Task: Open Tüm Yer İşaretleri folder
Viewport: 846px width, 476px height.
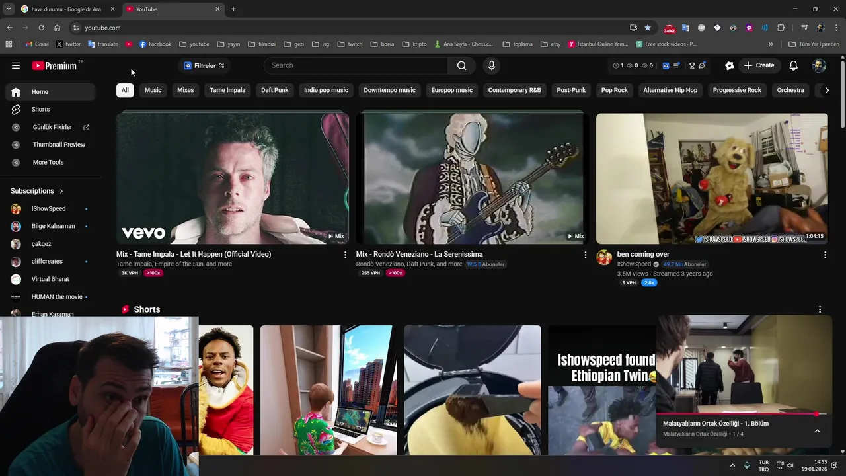Action: (x=814, y=44)
